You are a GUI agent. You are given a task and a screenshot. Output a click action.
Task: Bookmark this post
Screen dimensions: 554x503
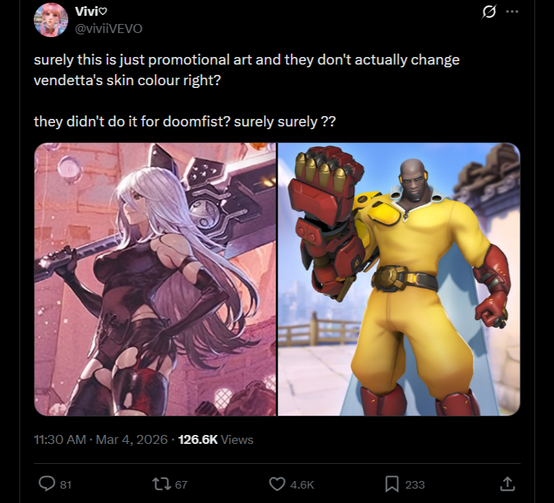pos(392,484)
